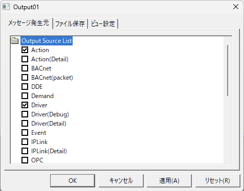Close the Output01 dialog

pos(236,7)
